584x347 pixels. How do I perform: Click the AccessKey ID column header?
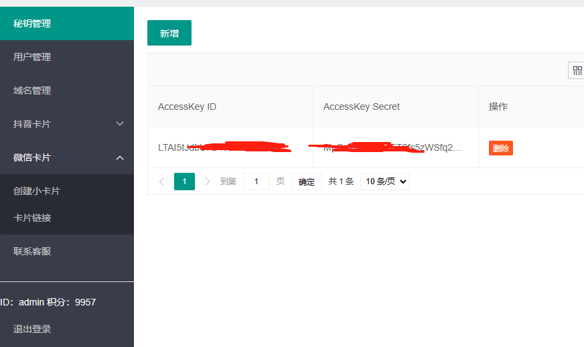point(187,107)
